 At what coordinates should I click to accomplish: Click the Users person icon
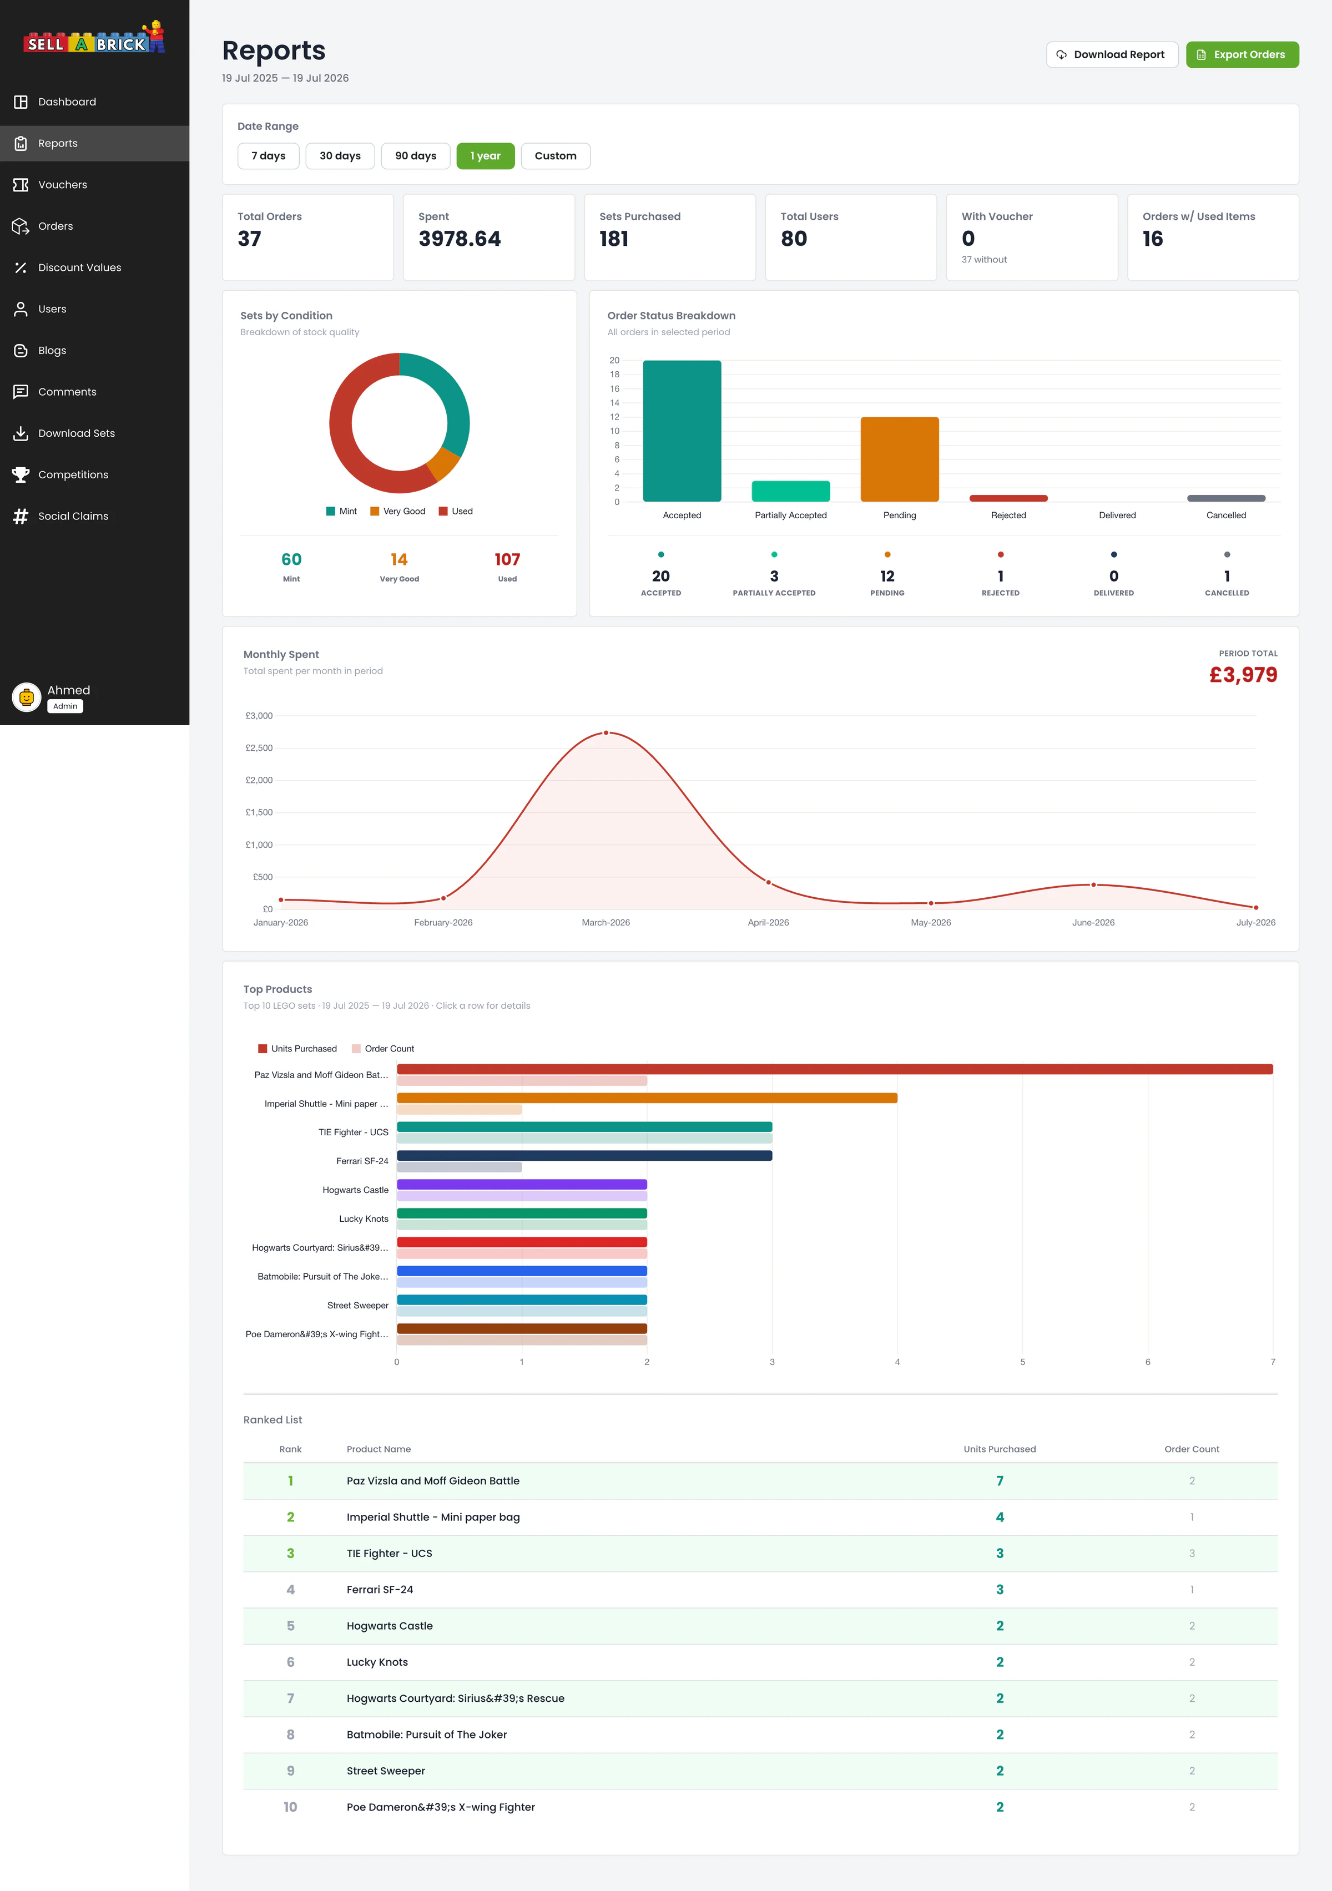[x=21, y=309]
